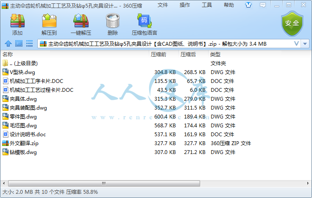Screen dimensions: 312x198
Task: Sort by 名称 column header
Action: 8,54
